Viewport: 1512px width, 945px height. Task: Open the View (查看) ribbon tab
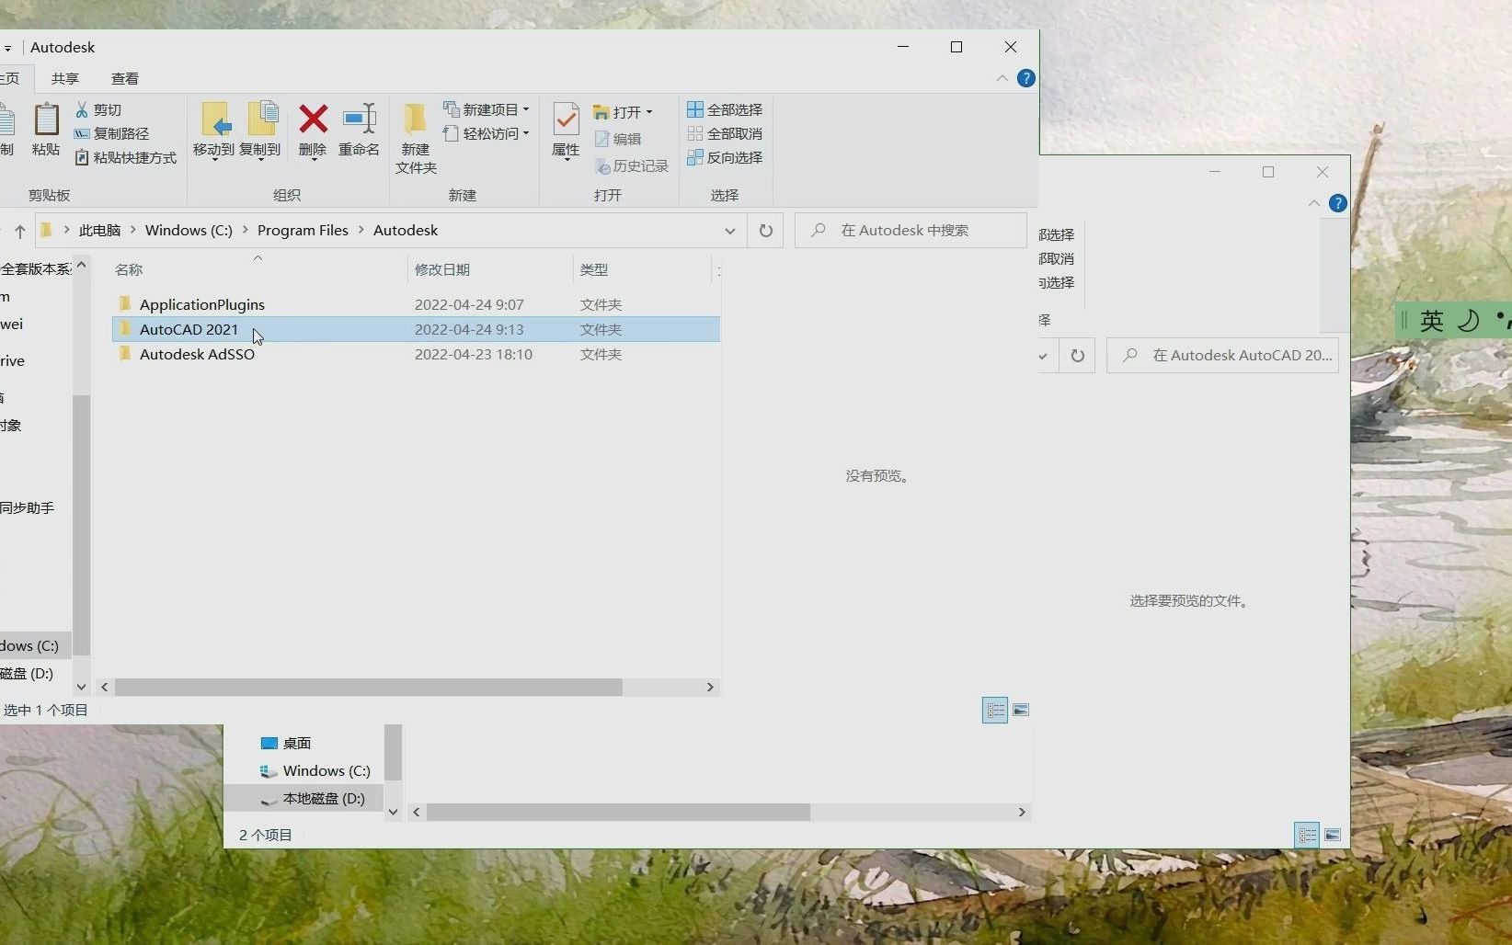point(125,79)
